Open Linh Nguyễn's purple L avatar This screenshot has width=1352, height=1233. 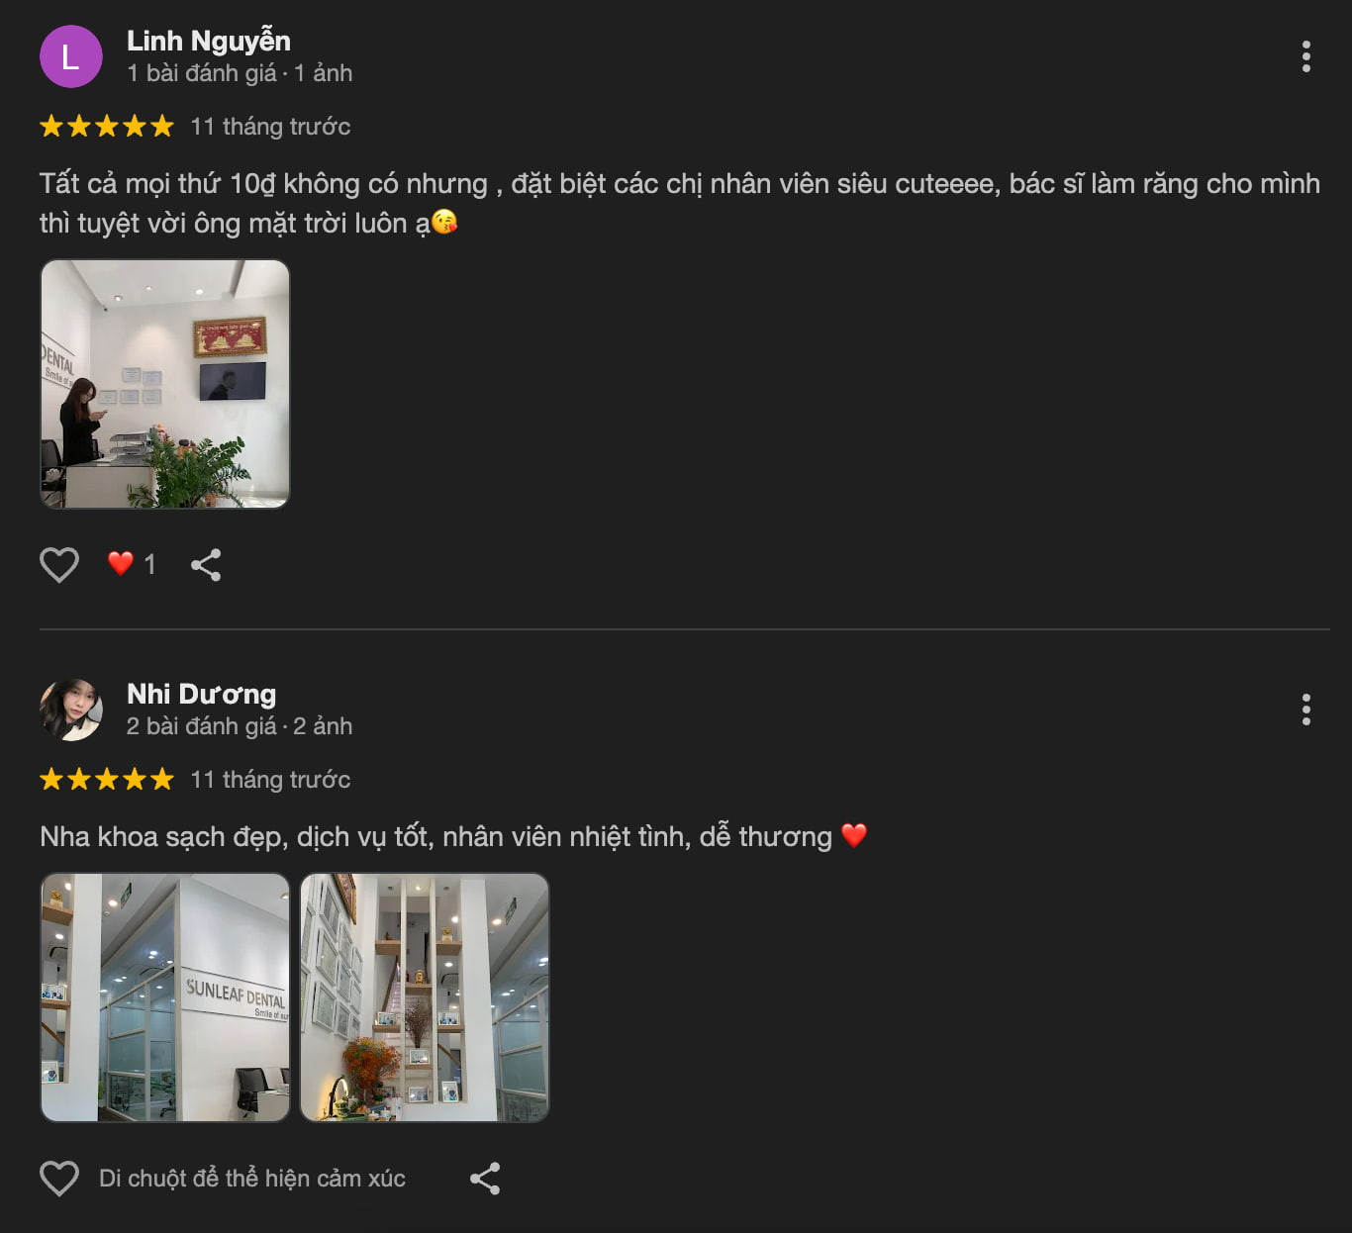(x=71, y=56)
